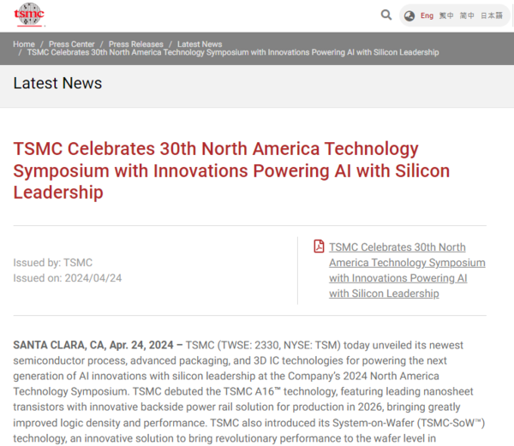Open Press Releases breadcrumb link
Image resolution: width=514 pixels, height=446 pixels.
[x=135, y=44]
